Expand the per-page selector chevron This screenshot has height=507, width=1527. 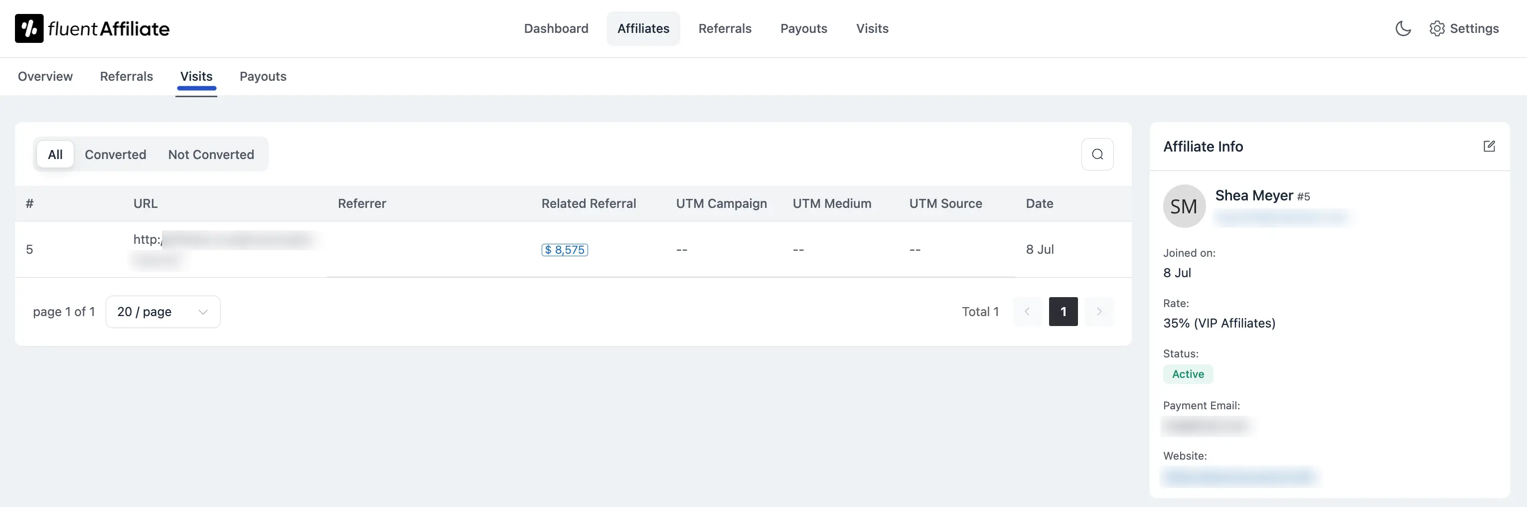click(x=202, y=311)
